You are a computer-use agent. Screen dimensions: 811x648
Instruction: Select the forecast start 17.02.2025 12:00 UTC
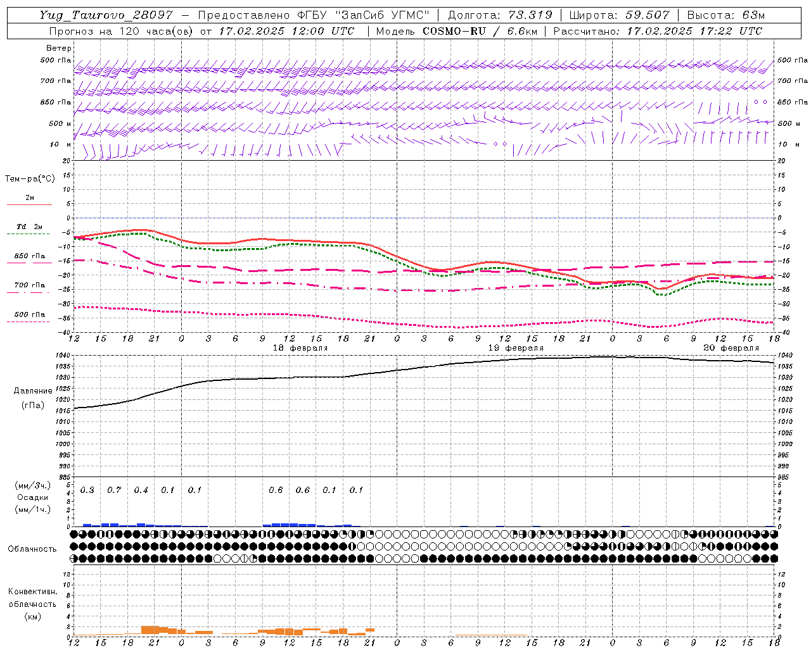287,31
